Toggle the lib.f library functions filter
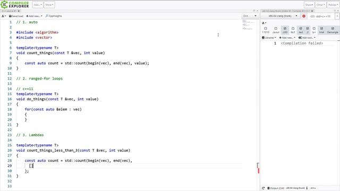Image resolution: width=340 pixels, height=191 pixels. pos(293,30)
